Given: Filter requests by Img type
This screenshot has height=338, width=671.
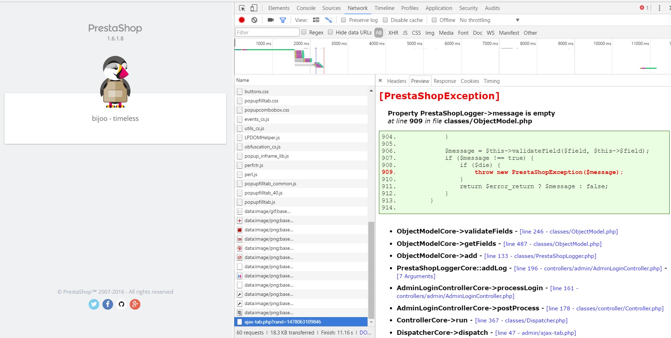Looking at the screenshot, I should [x=430, y=33].
